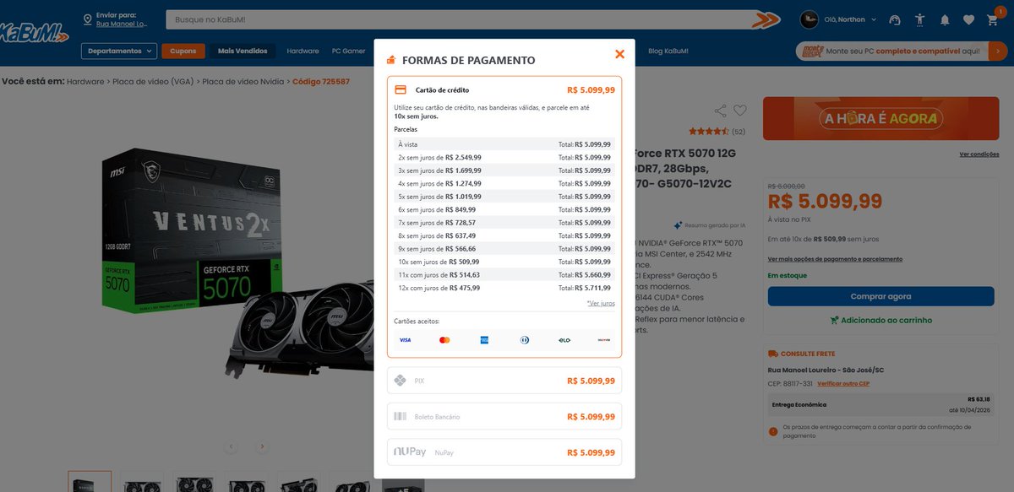Click the Placa de vídeo (VGA) breadcrumb
The image size is (1014, 492).
click(153, 82)
